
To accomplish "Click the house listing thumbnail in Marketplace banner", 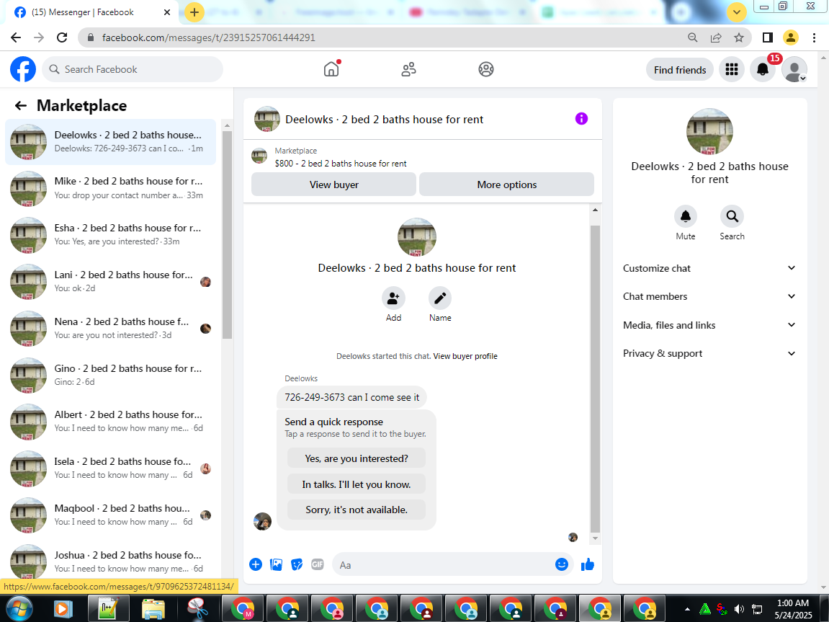I will (x=259, y=156).
